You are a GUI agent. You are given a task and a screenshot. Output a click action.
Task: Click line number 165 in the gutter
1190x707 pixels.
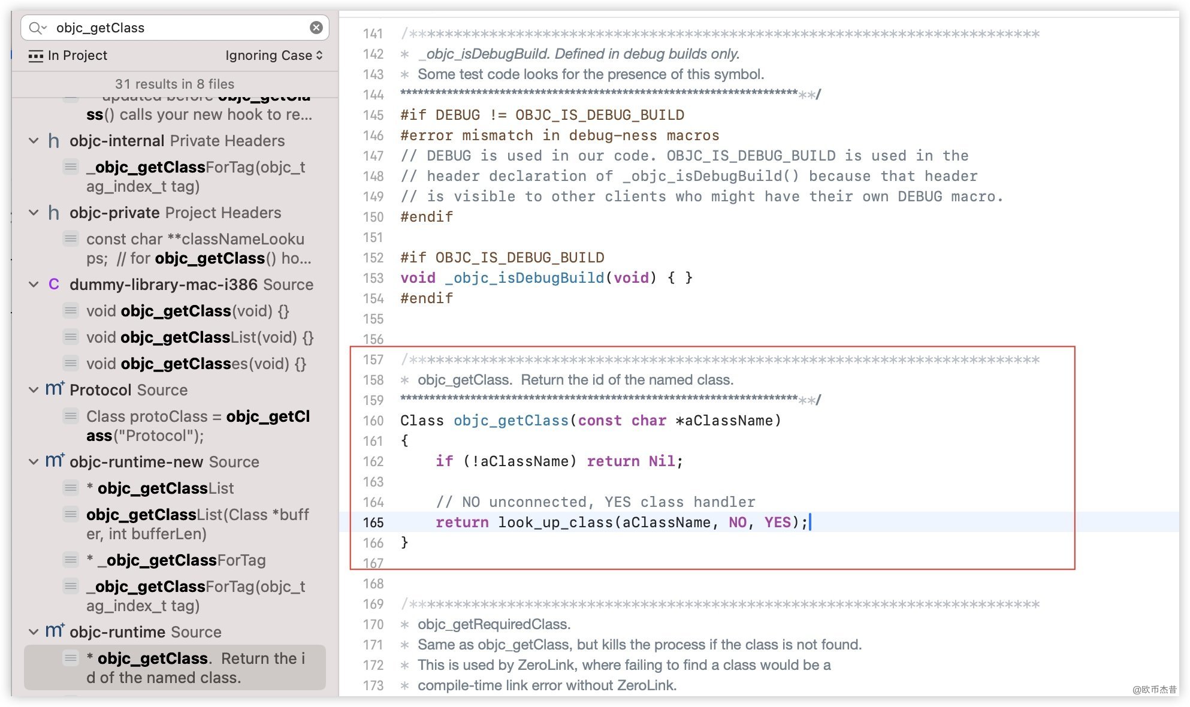coord(373,522)
